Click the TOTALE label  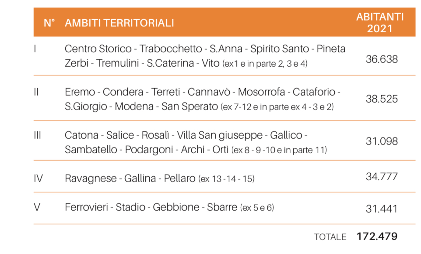pos(330,237)
